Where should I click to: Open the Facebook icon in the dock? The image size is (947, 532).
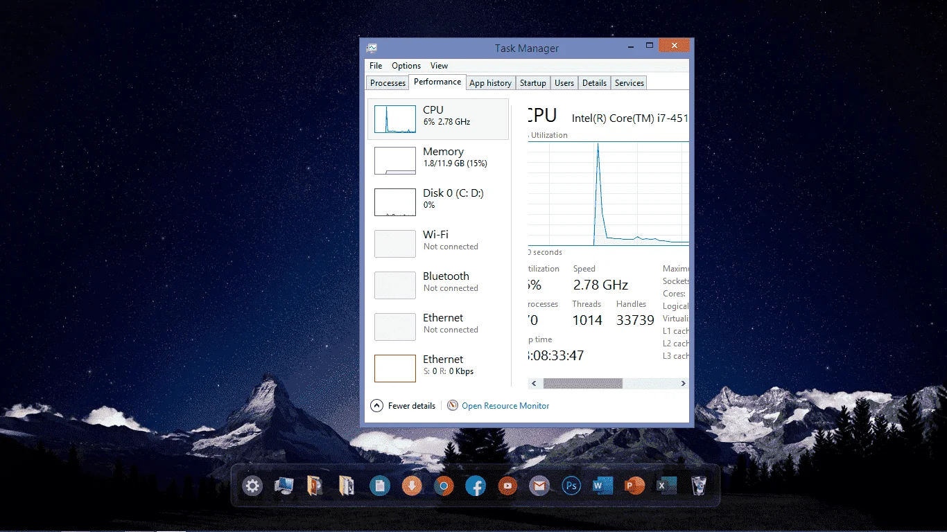476,486
